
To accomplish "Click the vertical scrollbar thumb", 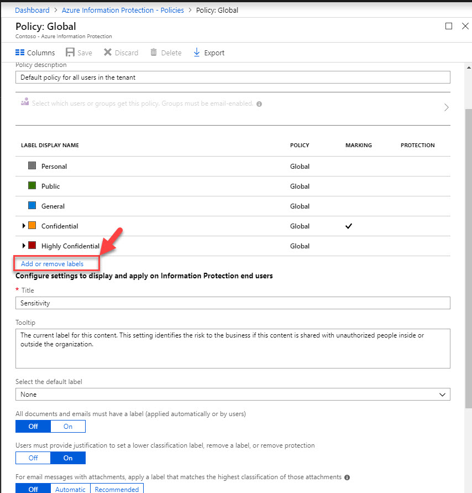I will [x=469, y=258].
